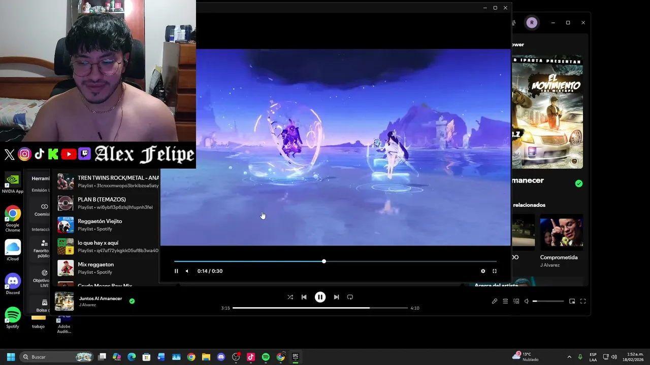Open File Explorer from the taskbar

coord(206,357)
